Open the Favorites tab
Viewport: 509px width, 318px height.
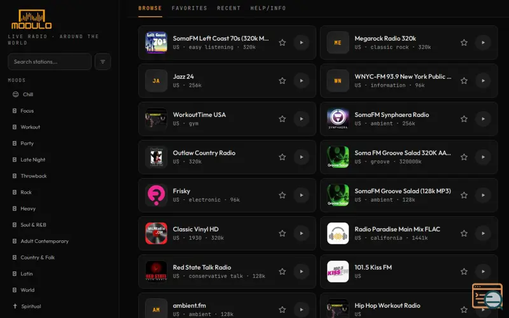(189, 8)
